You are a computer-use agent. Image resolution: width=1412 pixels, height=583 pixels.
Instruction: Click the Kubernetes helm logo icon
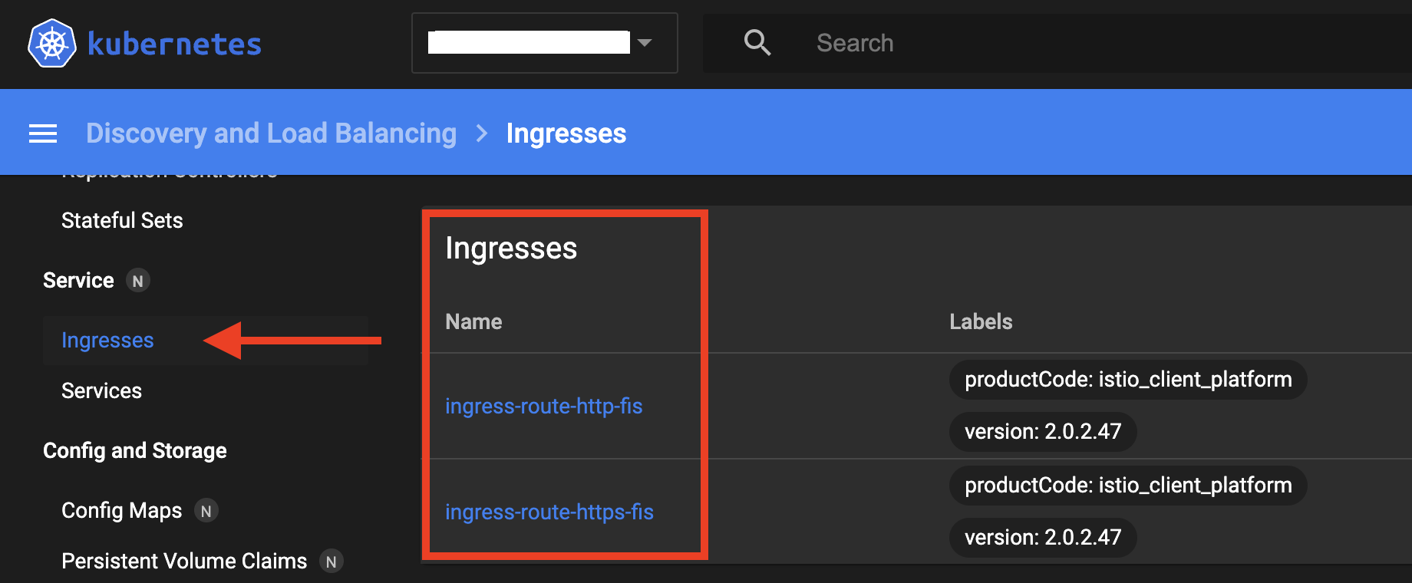tap(52, 43)
